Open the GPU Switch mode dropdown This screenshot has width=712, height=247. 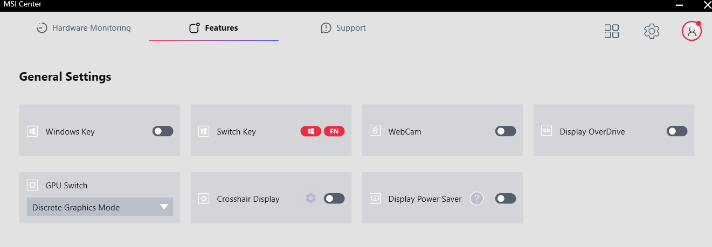tap(100, 207)
